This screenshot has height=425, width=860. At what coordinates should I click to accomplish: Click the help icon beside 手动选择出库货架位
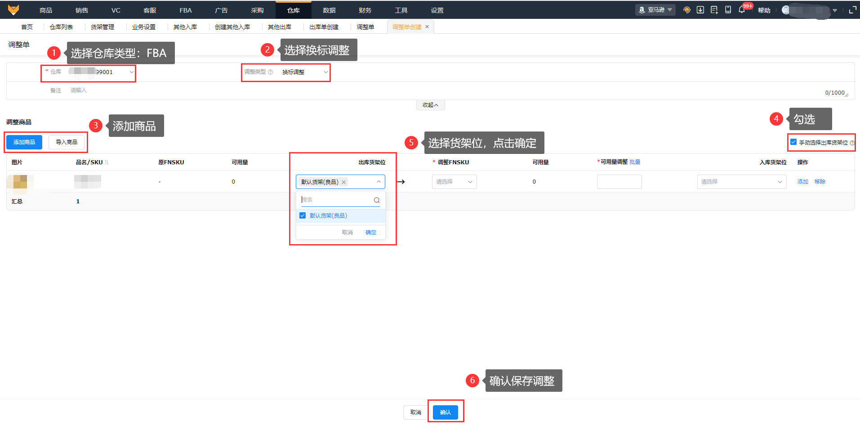pos(852,143)
